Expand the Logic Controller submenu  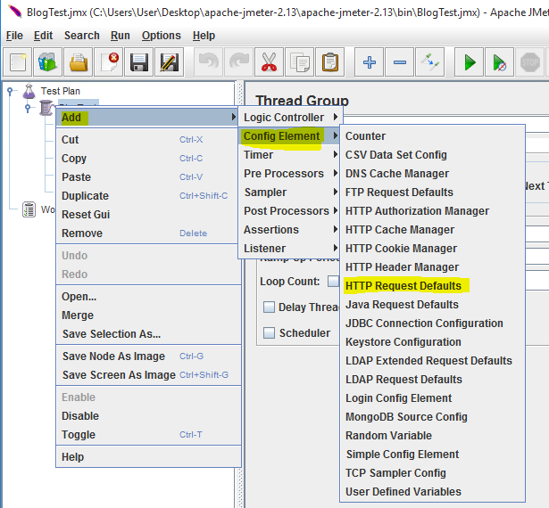pos(290,118)
